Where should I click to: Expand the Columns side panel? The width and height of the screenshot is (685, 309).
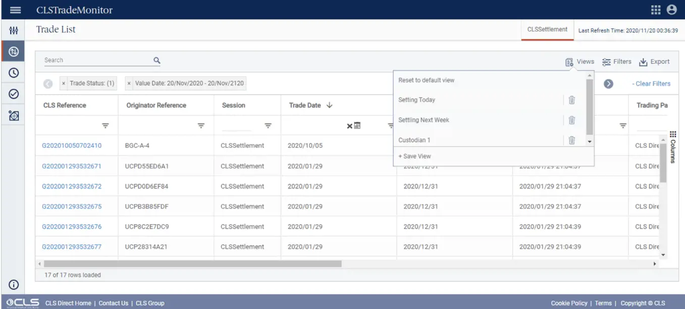[673, 146]
